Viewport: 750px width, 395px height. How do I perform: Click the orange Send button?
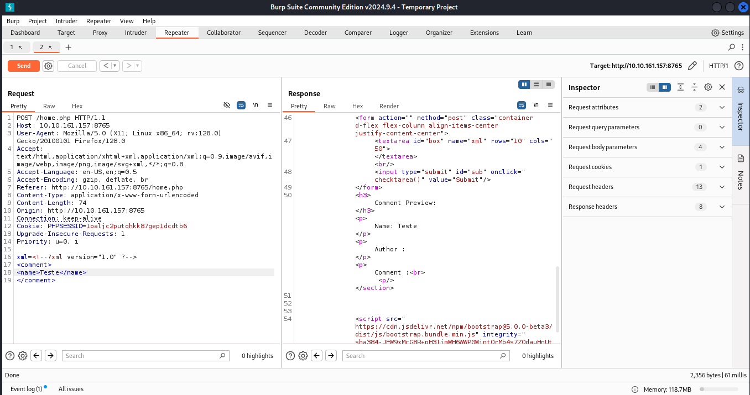(24, 66)
